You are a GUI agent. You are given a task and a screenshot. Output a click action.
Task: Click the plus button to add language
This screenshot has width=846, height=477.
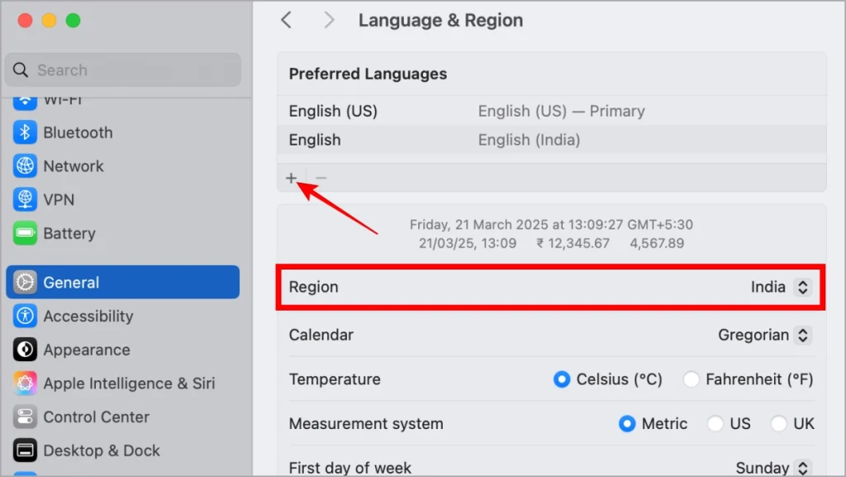(291, 178)
